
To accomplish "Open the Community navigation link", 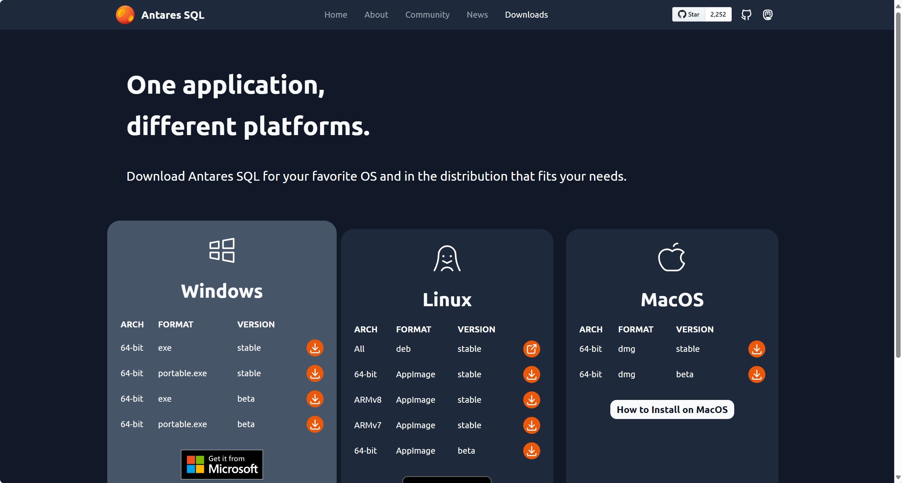I will [427, 14].
